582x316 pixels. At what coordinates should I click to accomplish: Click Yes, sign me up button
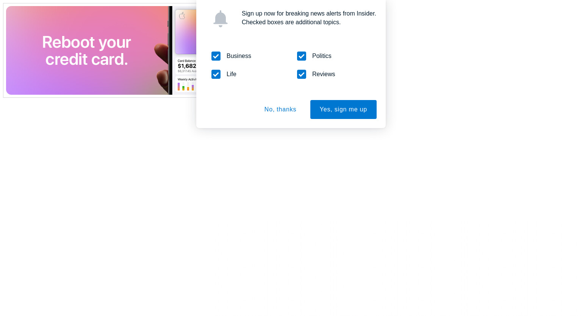(x=343, y=110)
